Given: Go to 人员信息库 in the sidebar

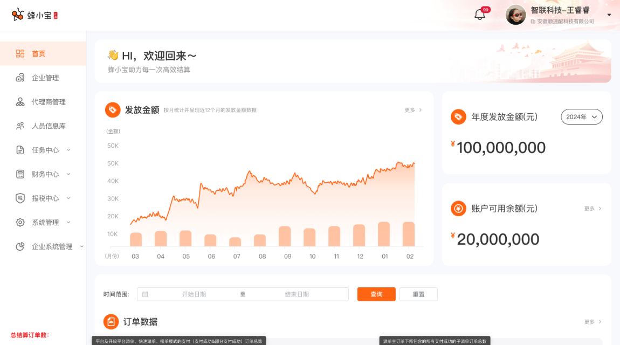Looking at the screenshot, I should click(x=48, y=126).
